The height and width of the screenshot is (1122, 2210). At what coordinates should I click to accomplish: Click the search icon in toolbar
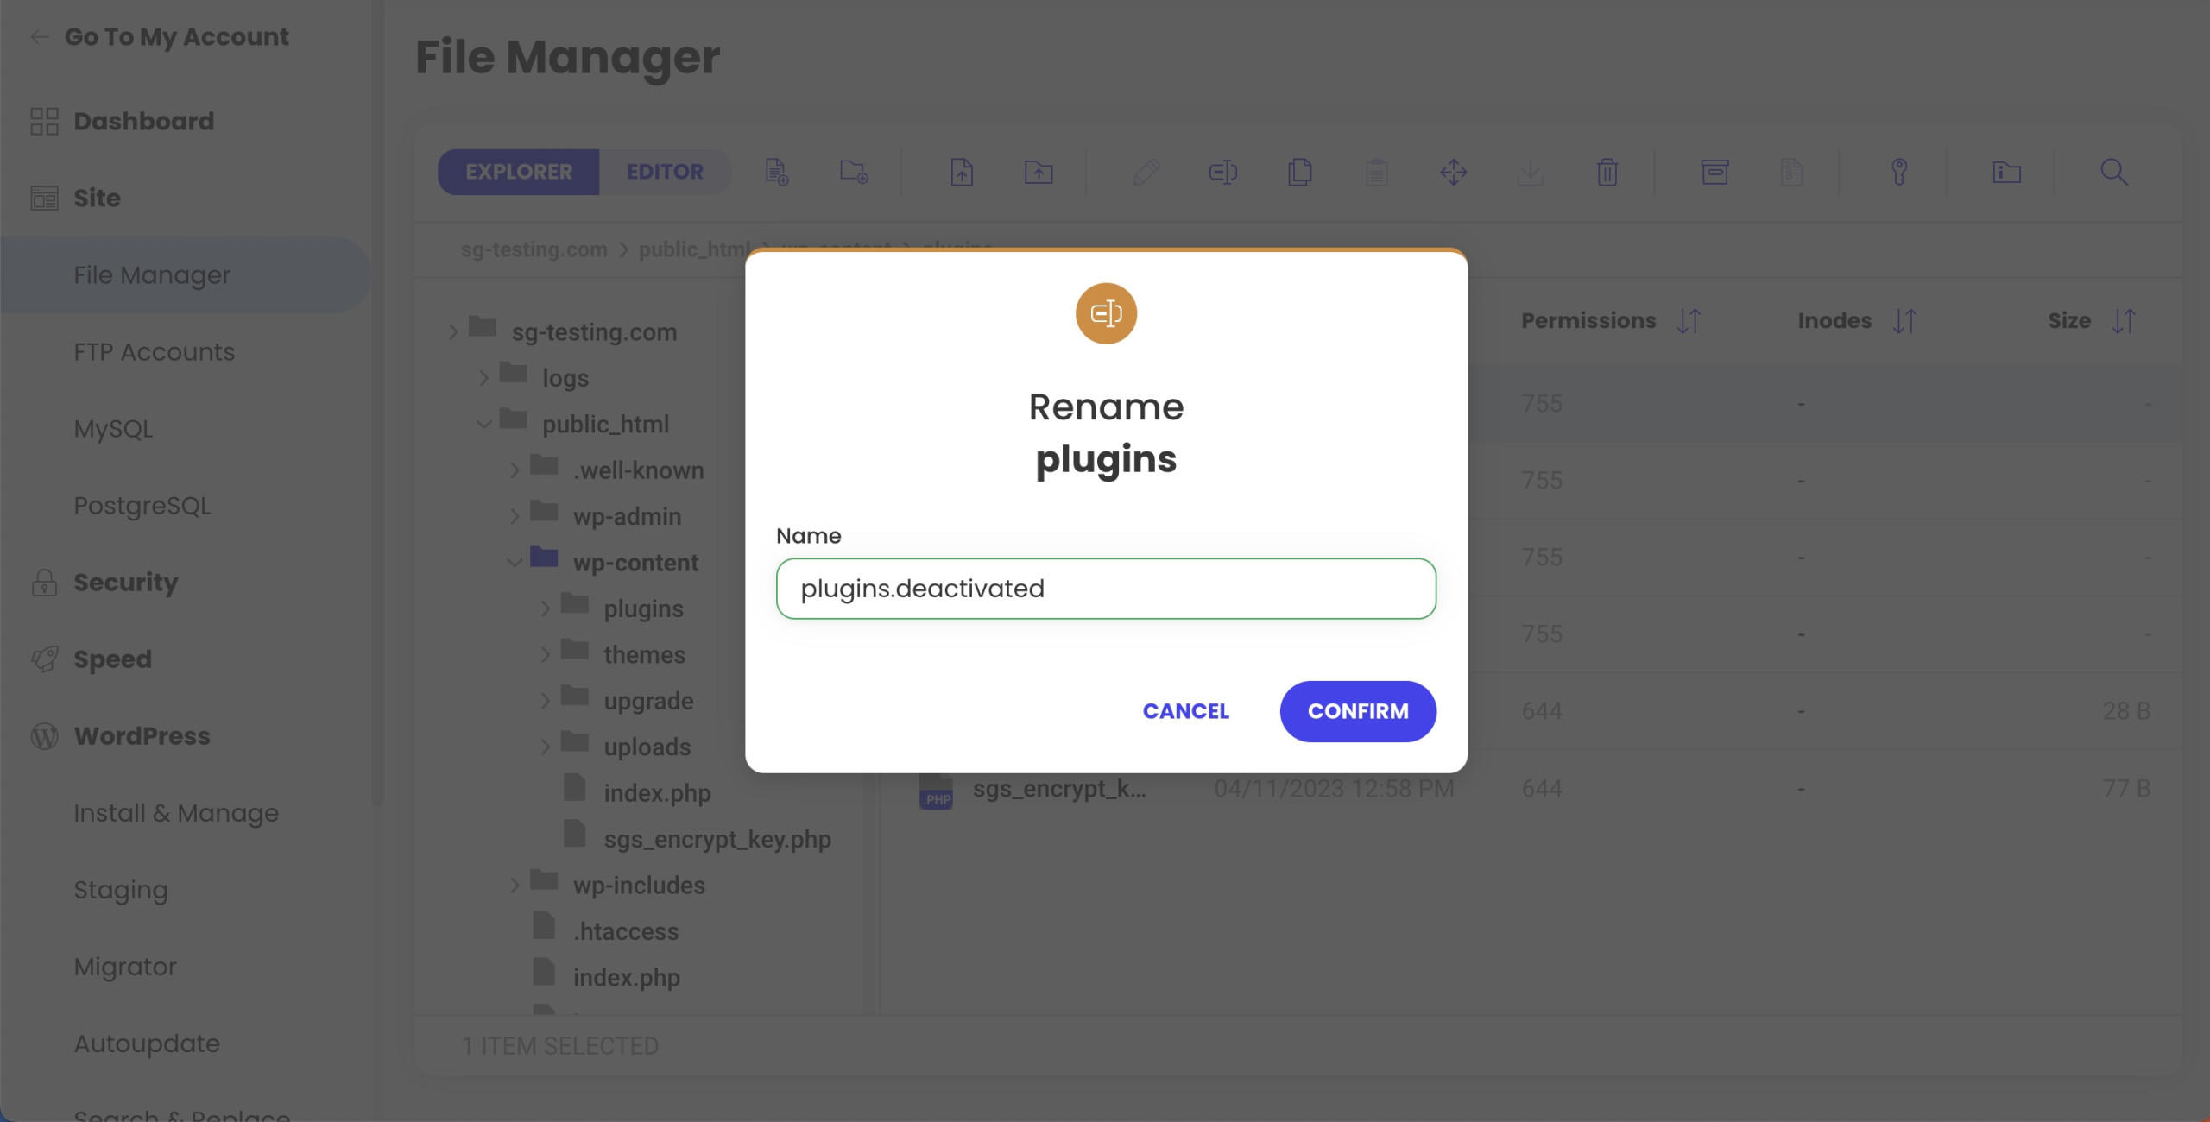[2114, 170]
